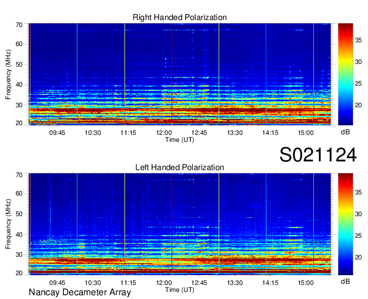
Task: Click the 70 frequency tick on the top plot
Action: [x=19, y=25]
